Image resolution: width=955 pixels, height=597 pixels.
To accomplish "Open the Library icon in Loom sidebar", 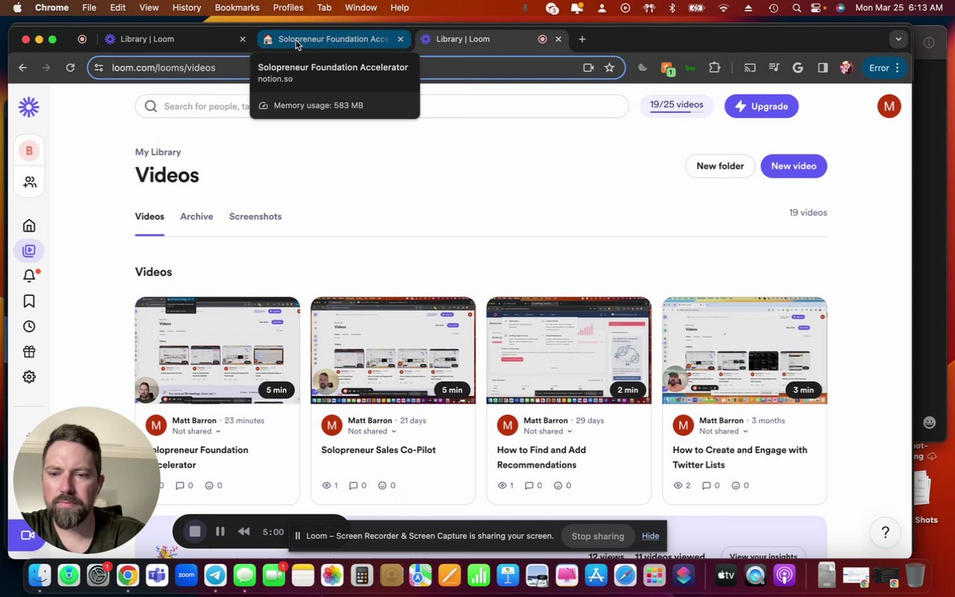I will pos(29,251).
